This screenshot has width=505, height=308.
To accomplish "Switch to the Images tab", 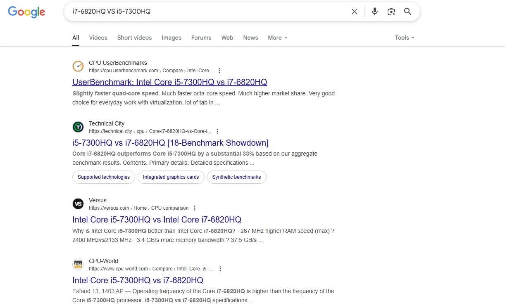I will pos(172,38).
